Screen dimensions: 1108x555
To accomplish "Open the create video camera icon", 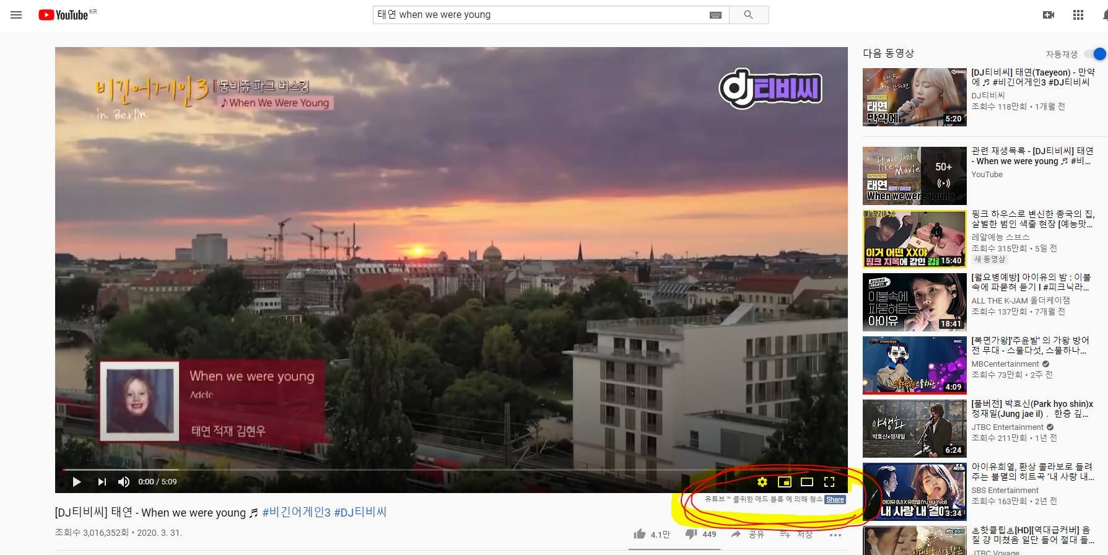I will coord(1049,15).
